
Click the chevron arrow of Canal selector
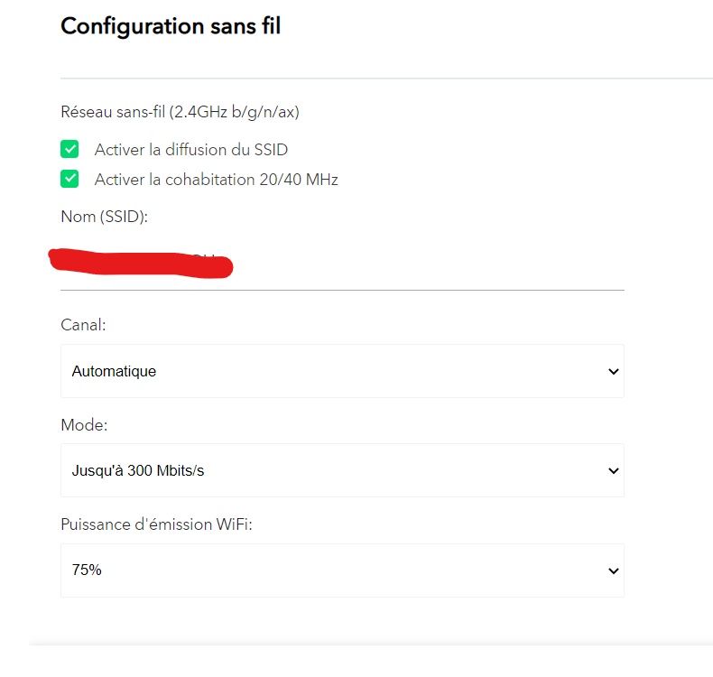pyautogui.click(x=614, y=371)
